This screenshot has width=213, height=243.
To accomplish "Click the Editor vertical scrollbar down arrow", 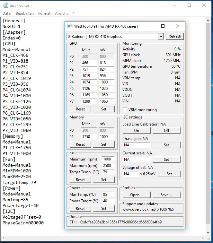I will coord(208,233).
